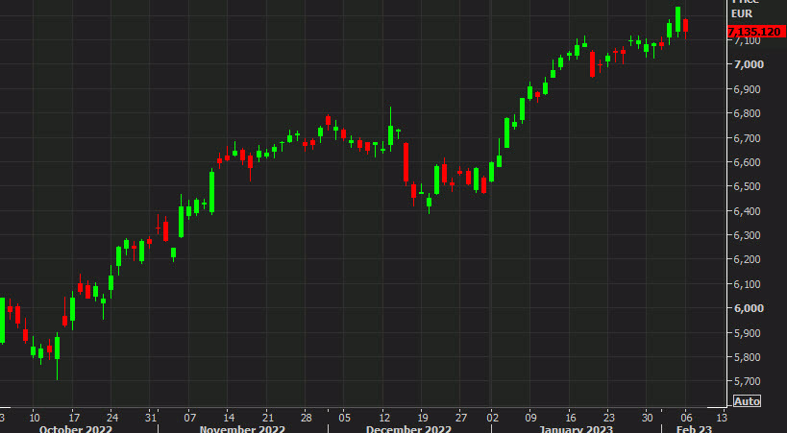The height and width of the screenshot is (433, 787).
Task: Click the 6,400 price axis label
Action: [747, 211]
